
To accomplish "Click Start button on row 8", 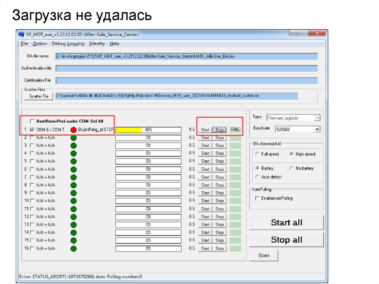I will 205,185.
